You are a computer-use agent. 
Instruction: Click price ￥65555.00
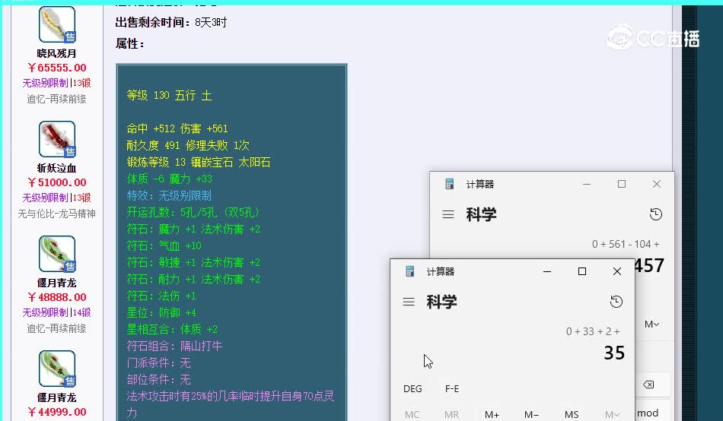(57, 68)
